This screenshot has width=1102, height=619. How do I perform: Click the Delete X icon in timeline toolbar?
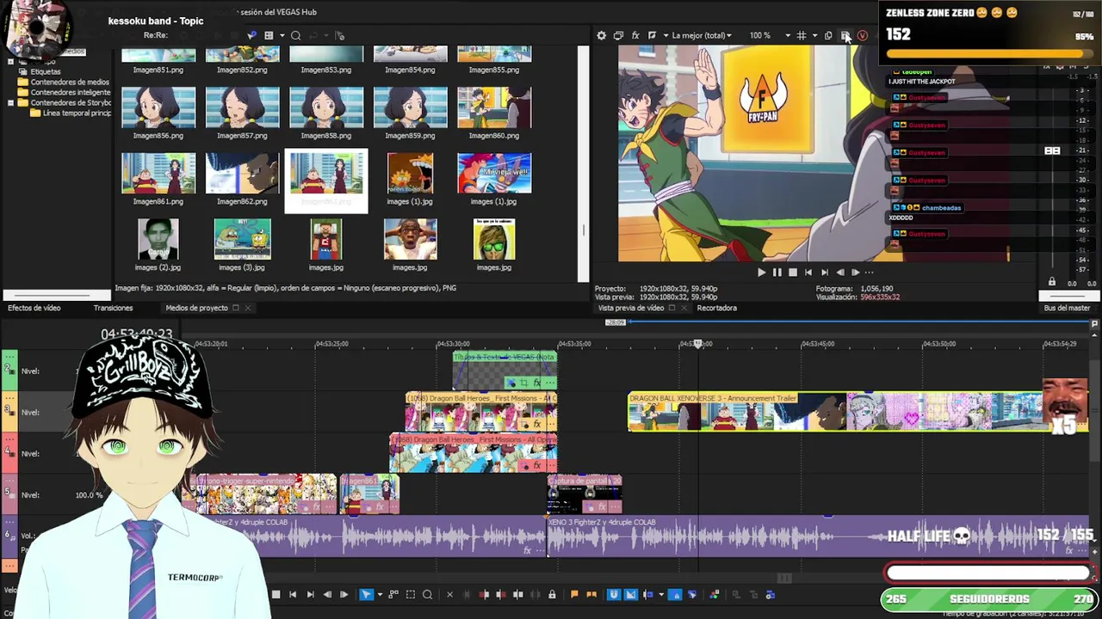(449, 594)
